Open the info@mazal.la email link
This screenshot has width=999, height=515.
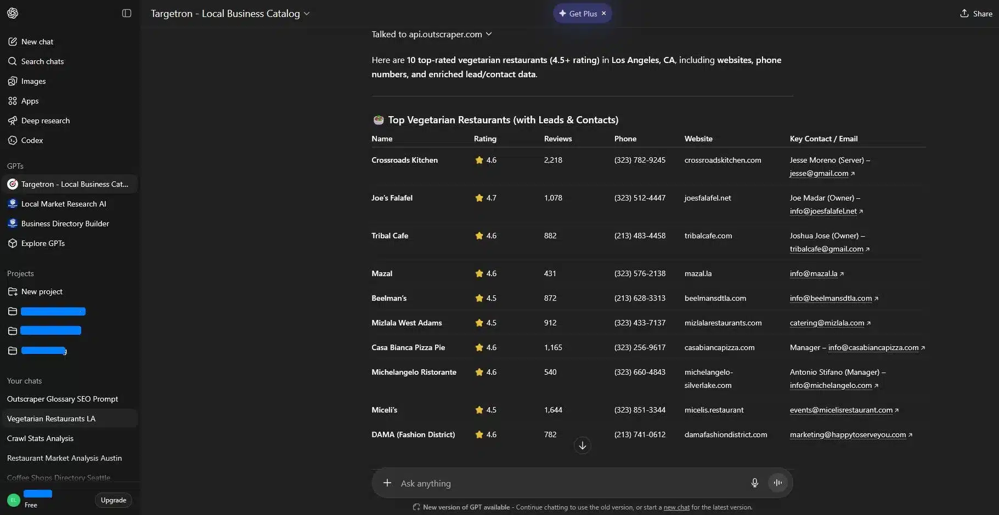(x=814, y=273)
